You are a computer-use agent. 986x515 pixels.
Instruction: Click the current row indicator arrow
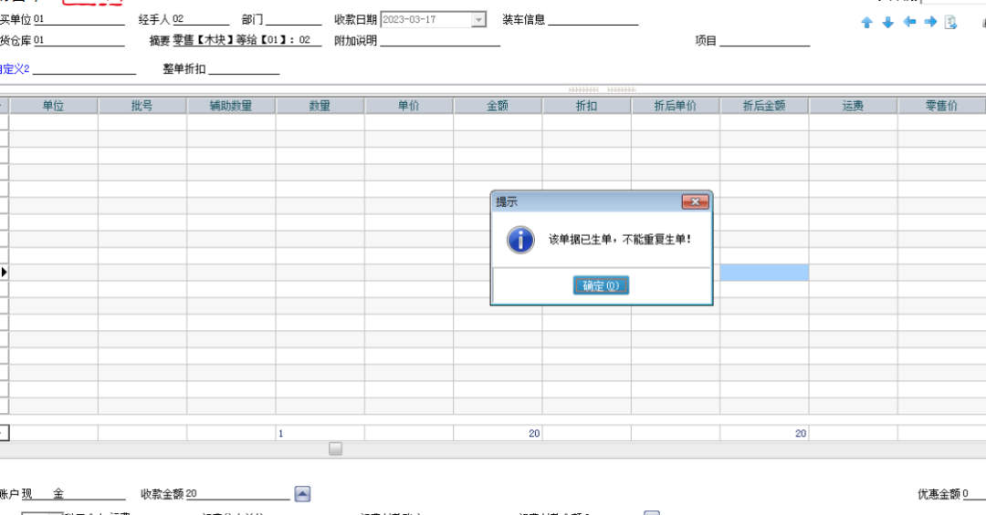[4, 272]
